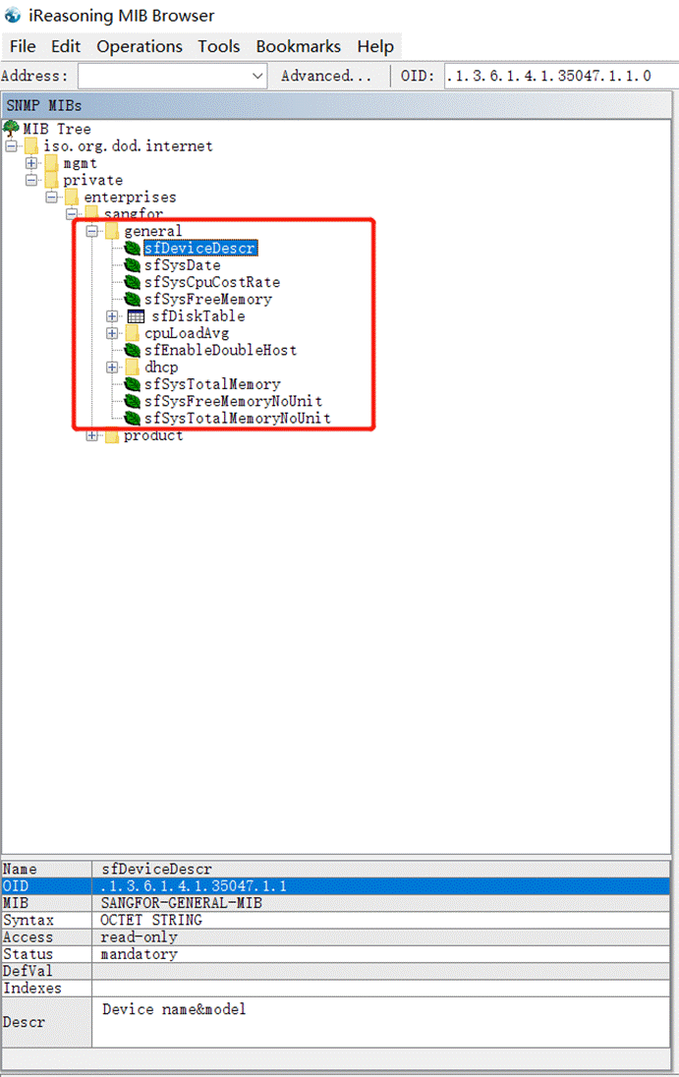This screenshot has height=1077, width=679.
Task: Collapse the general node
Action: 92,231
